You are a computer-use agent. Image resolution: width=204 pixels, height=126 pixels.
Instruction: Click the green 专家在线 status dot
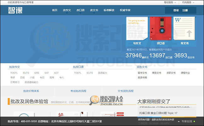coord(194,122)
